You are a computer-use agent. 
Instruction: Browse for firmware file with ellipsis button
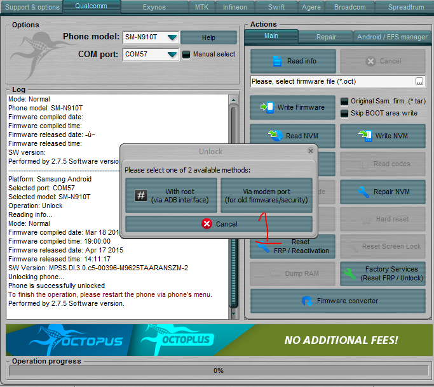click(x=419, y=82)
